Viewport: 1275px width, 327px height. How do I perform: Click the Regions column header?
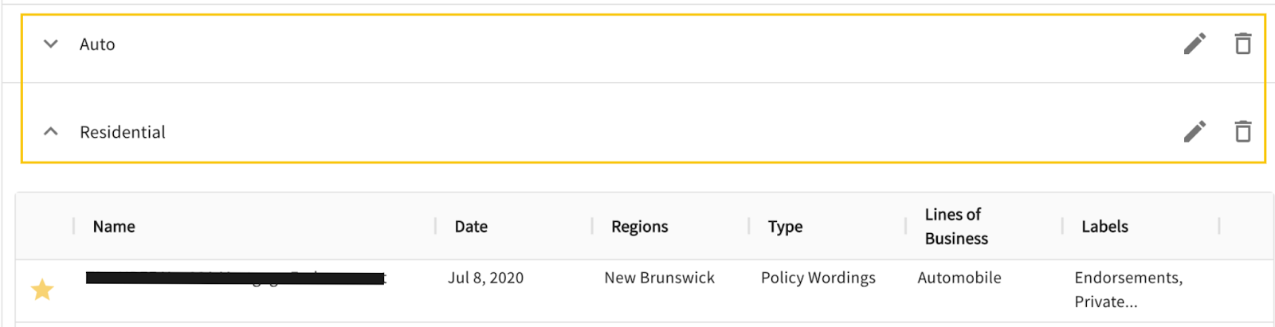click(x=639, y=227)
